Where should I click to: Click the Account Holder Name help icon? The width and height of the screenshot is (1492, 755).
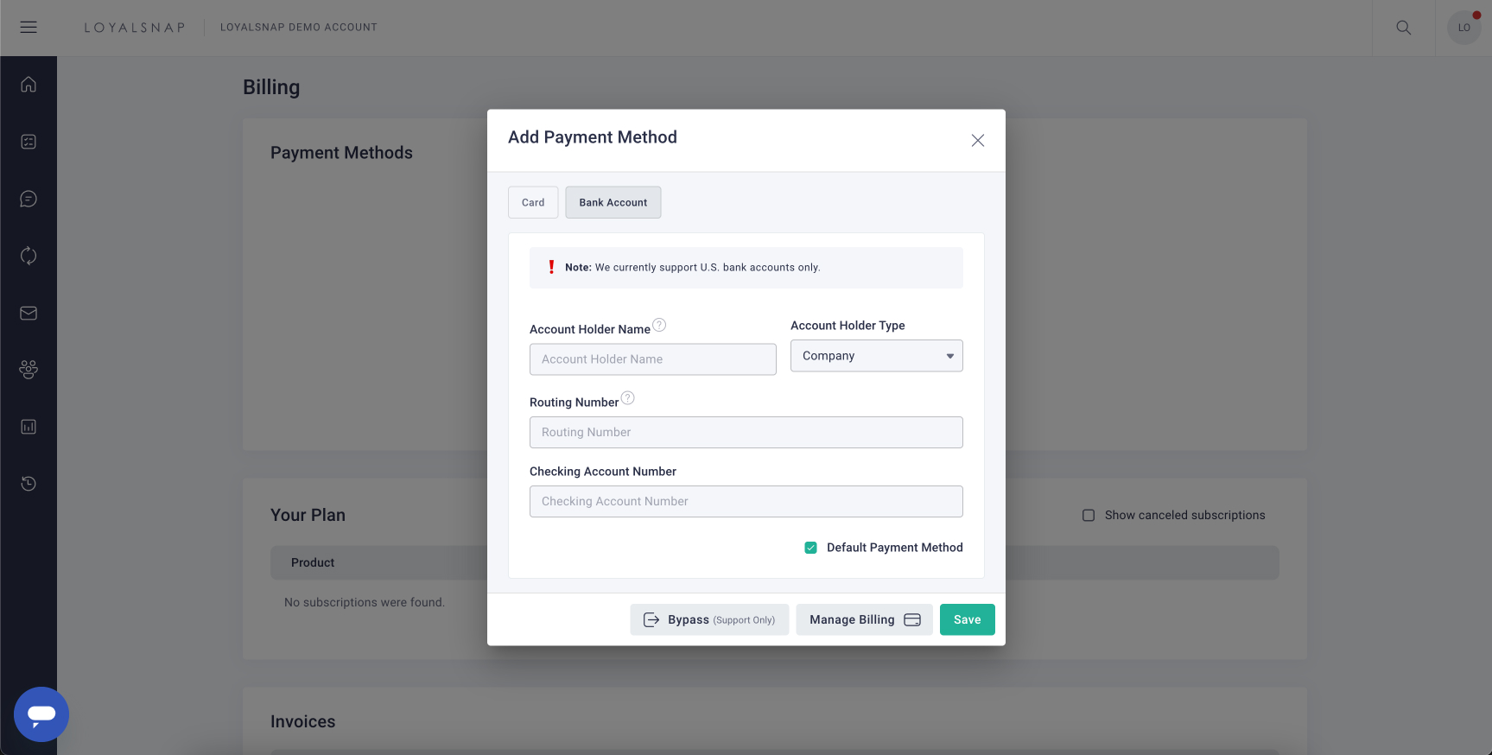[659, 326]
